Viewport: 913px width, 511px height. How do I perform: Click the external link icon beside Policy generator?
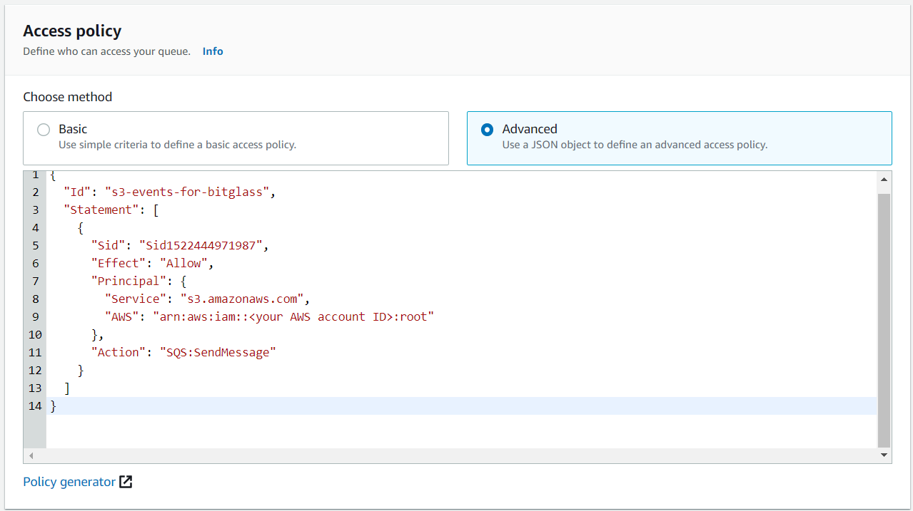pos(126,482)
